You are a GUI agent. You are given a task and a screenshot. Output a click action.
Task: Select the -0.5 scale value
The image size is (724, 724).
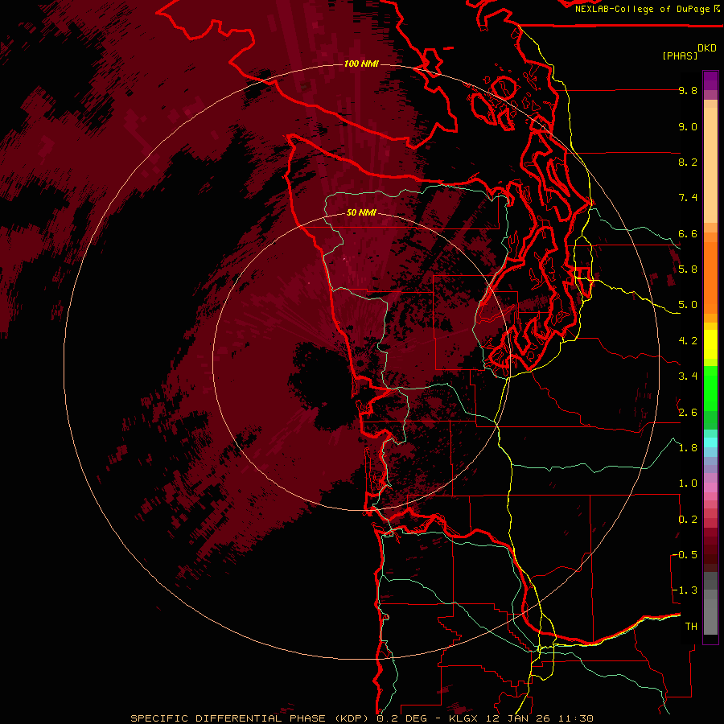(x=685, y=555)
